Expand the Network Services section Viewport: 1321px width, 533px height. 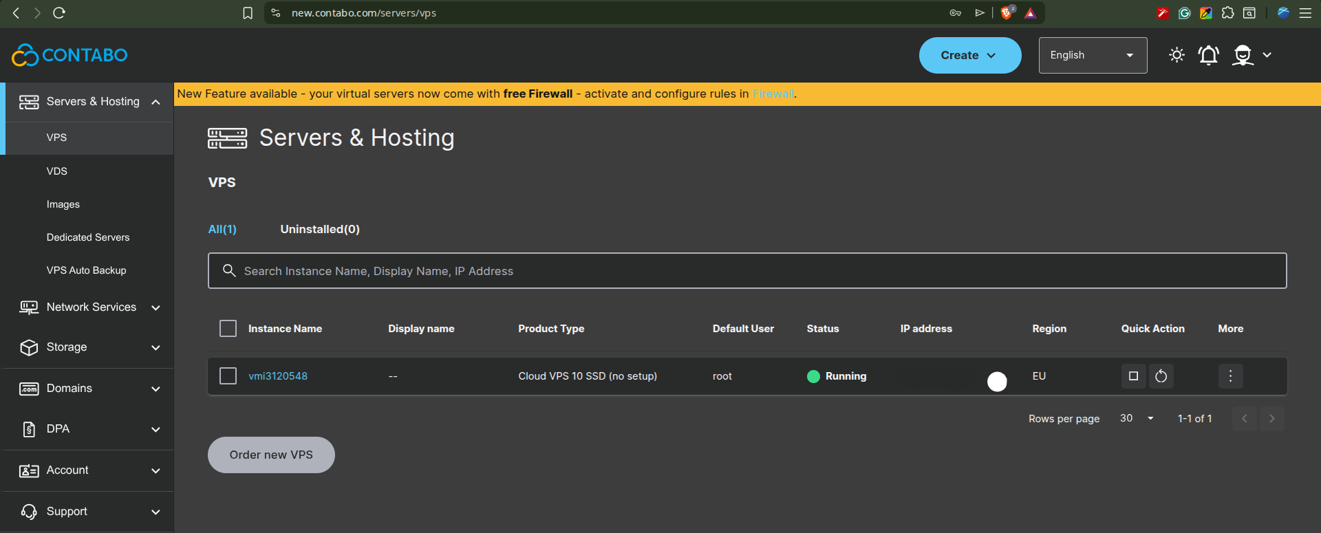(x=155, y=307)
